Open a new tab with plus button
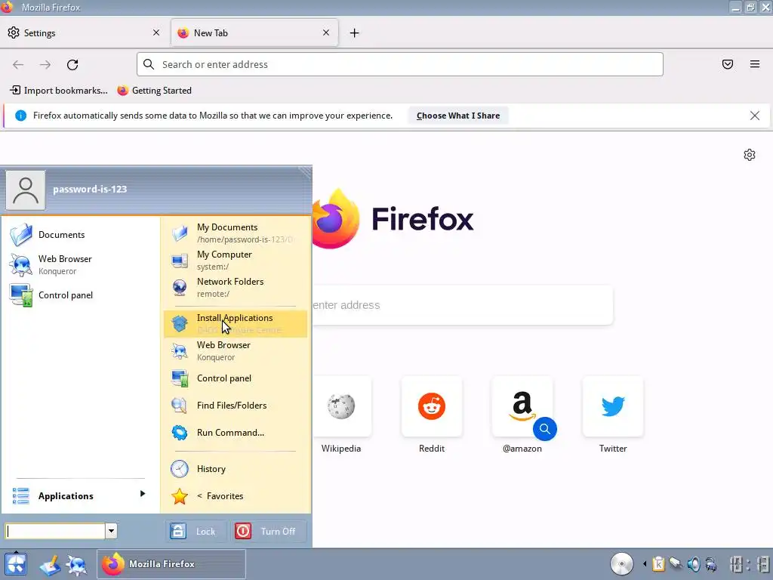773x580 pixels. coord(355,33)
